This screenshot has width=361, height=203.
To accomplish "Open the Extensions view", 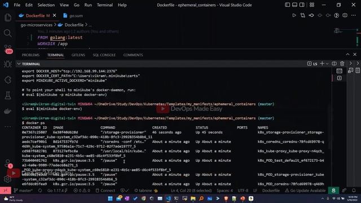I will (x=8, y=80).
